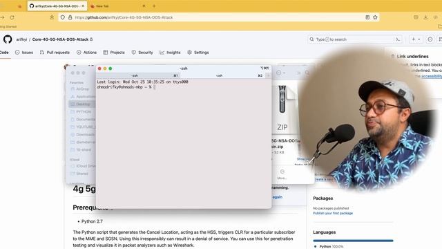Toggle Firefox reader view icon
This screenshot has height=249, width=442.
367,17
